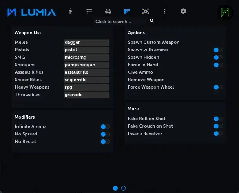
Task: Go to the second page dot indicator
Action: tap(123, 188)
